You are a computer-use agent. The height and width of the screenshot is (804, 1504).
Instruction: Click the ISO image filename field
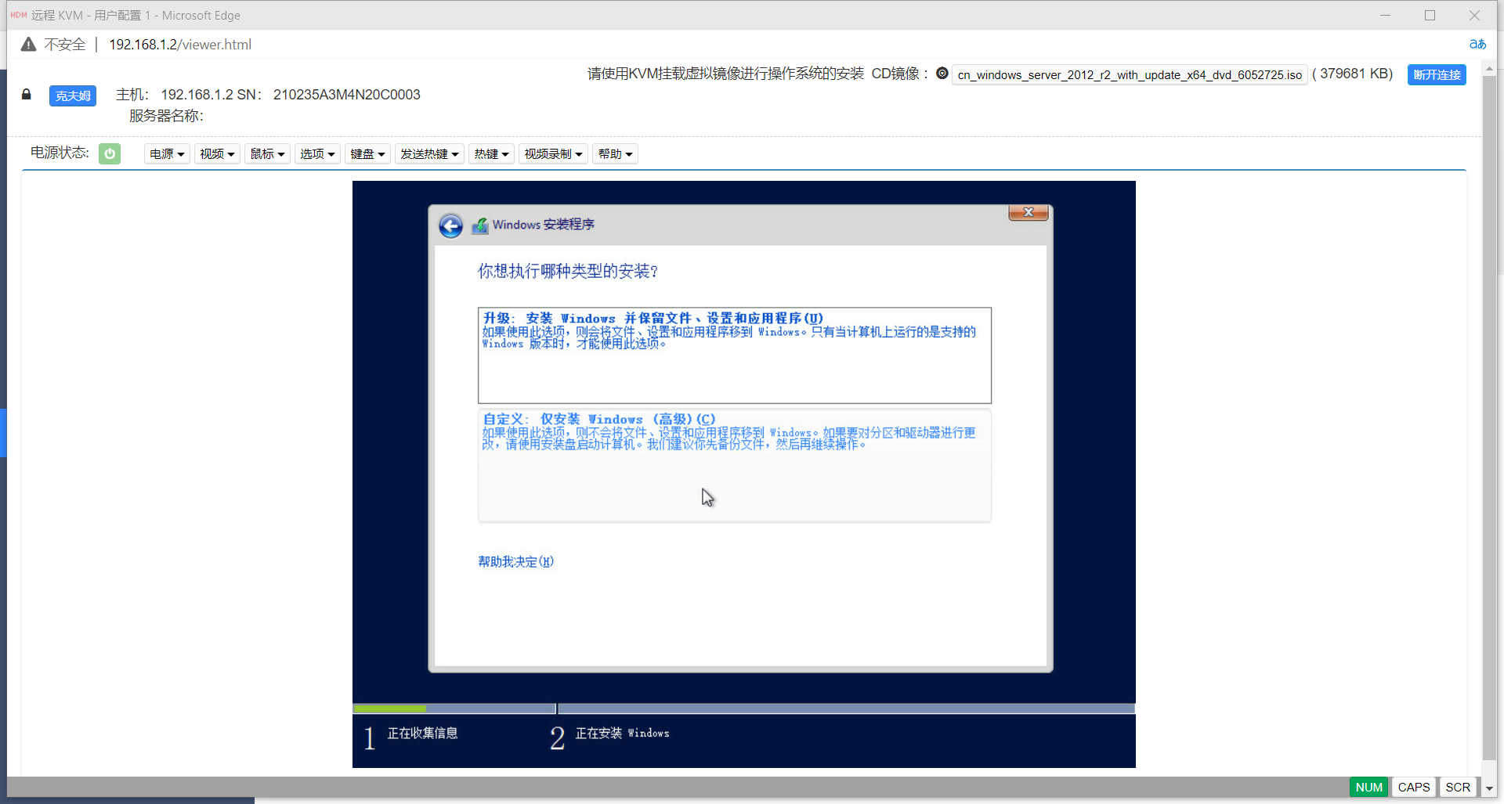pyautogui.click(x=1130, y=74)
